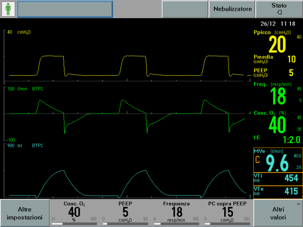
Task: Open the Nebulizzatore function
Action: (232, 9)
